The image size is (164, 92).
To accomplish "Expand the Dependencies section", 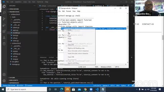I will coord(14,83).
